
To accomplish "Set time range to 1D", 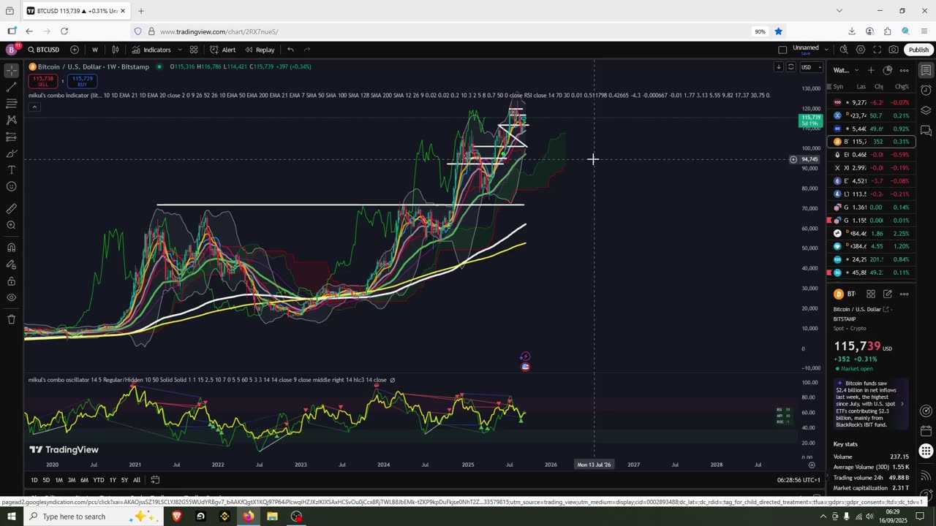I will pos(34,480).
